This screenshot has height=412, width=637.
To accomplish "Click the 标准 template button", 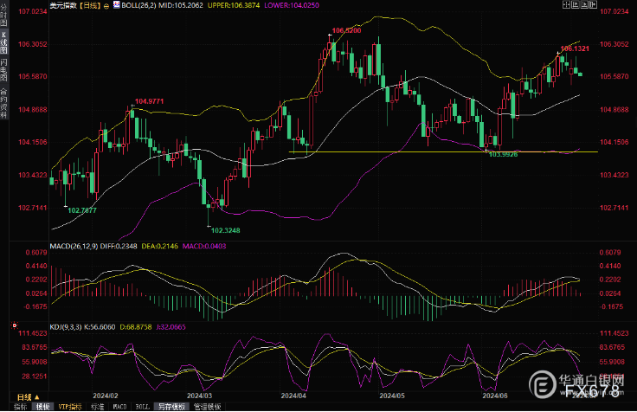I will point(97,406).
